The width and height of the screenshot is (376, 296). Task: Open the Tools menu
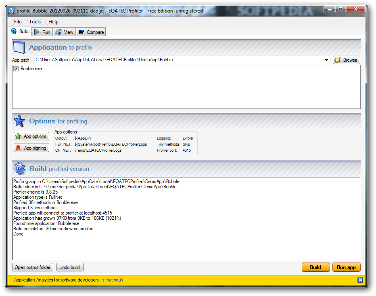(x=35, y=22)
